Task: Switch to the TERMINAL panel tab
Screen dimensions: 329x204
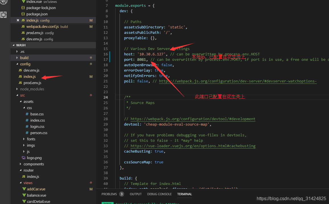Action: [184, 194]
